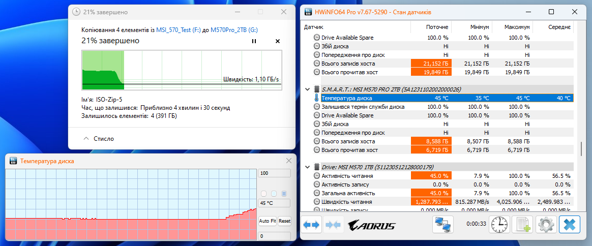The height and width of the screenshot is (246, 592).
Task: Click the sensor icon beside Активність запису
Action: point(317,184)
